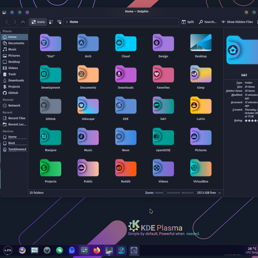Open System Settings from the taskbar

84,250
